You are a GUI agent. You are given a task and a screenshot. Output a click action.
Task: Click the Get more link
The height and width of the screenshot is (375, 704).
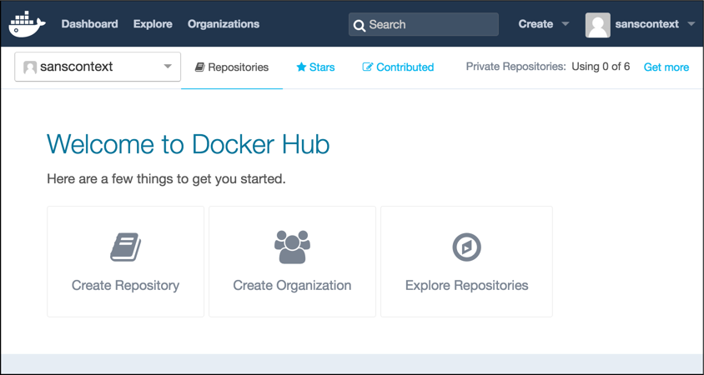pyautogui.click(x=666, y=67)
